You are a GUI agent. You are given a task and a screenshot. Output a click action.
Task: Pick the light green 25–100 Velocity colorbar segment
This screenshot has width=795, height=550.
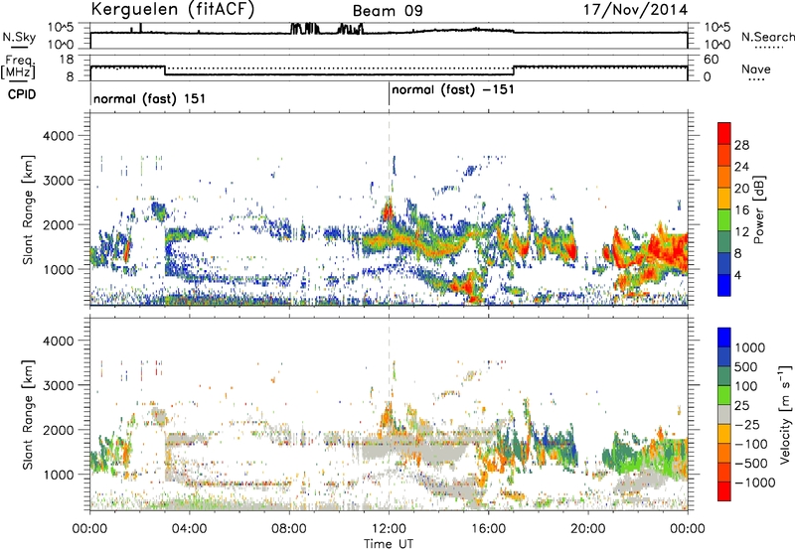[x=724, y=395]
